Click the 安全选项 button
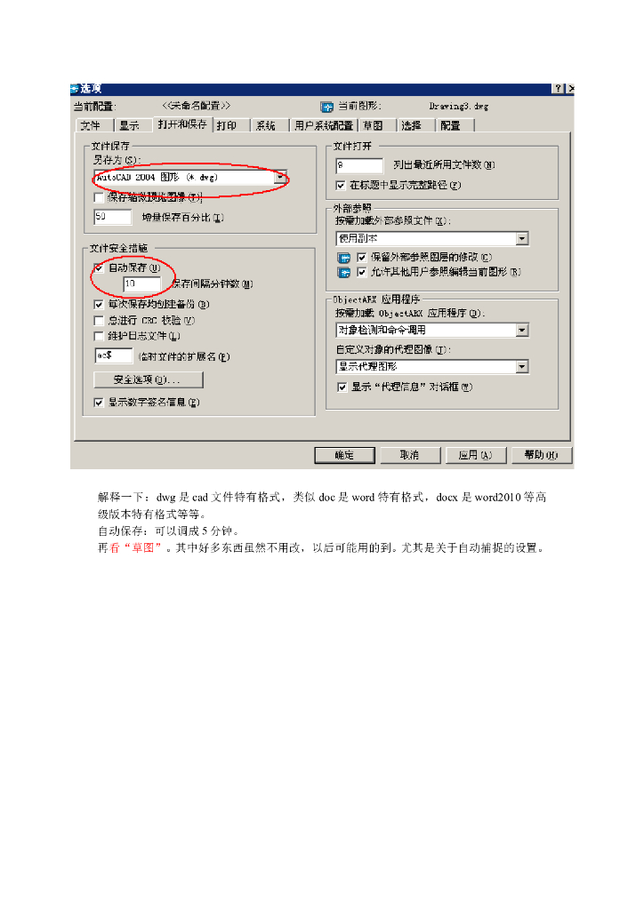The height and width of the screenshot is (910, 644). tap(148, 379)
